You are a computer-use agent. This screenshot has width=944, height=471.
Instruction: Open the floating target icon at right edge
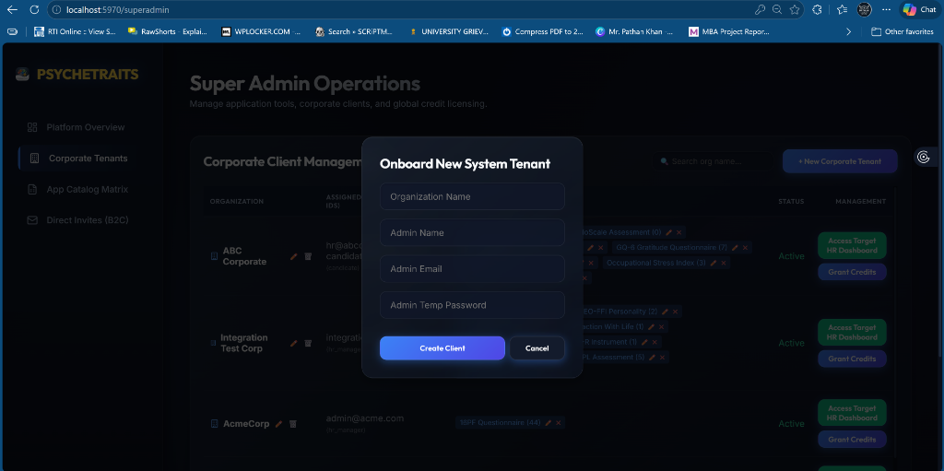click(x=924, y=158)
